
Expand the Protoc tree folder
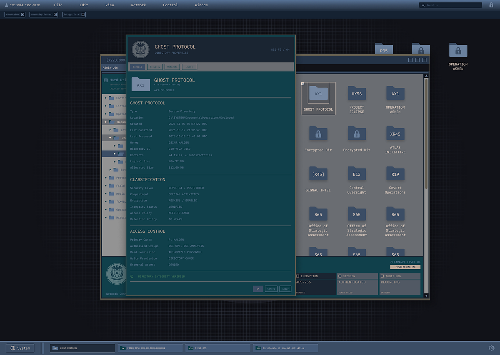(x=106, y=178)
